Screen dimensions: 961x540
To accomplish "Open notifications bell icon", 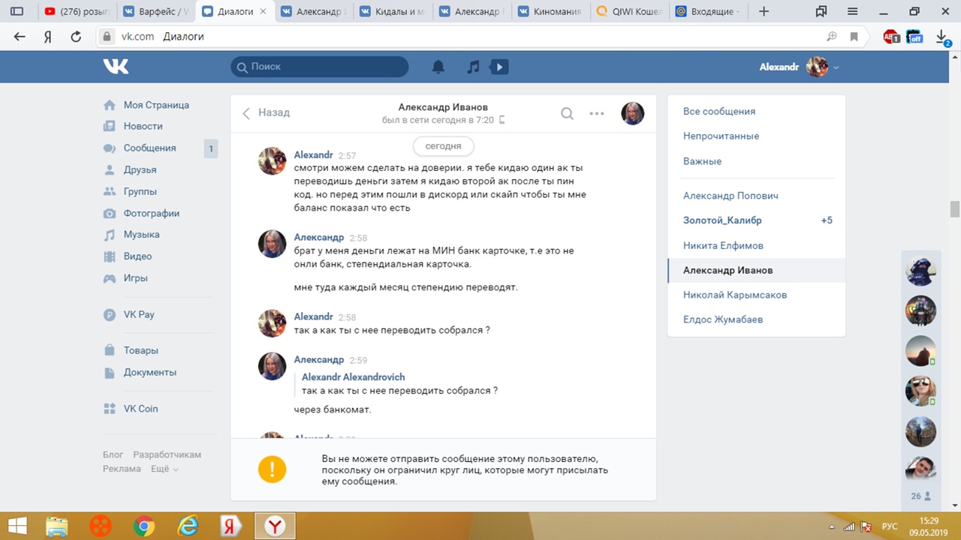I will [438, 67].
